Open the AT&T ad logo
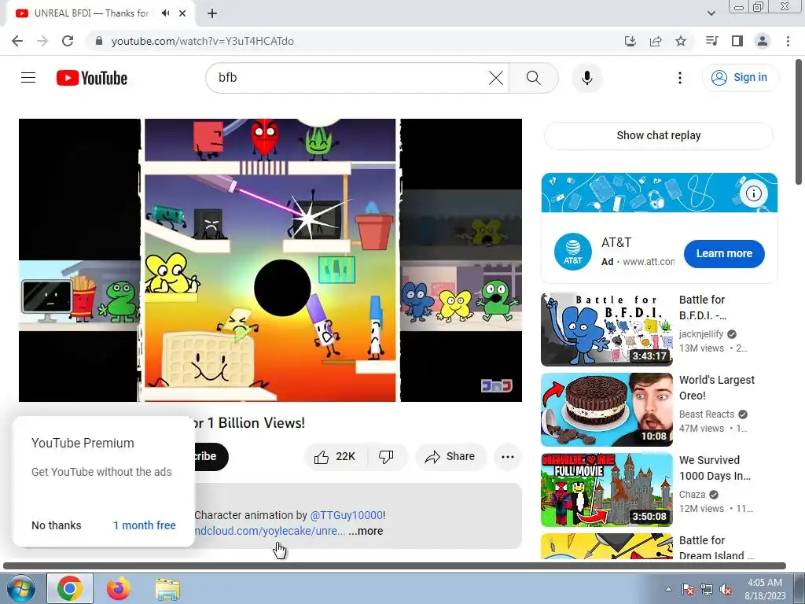This screenshot has height=604, width=805. pos(573,252)
